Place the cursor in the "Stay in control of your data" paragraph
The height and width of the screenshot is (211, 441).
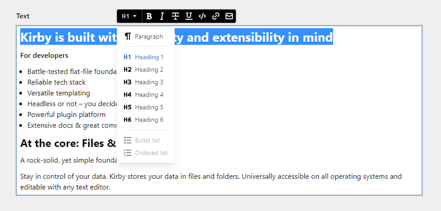coord(211,182)
